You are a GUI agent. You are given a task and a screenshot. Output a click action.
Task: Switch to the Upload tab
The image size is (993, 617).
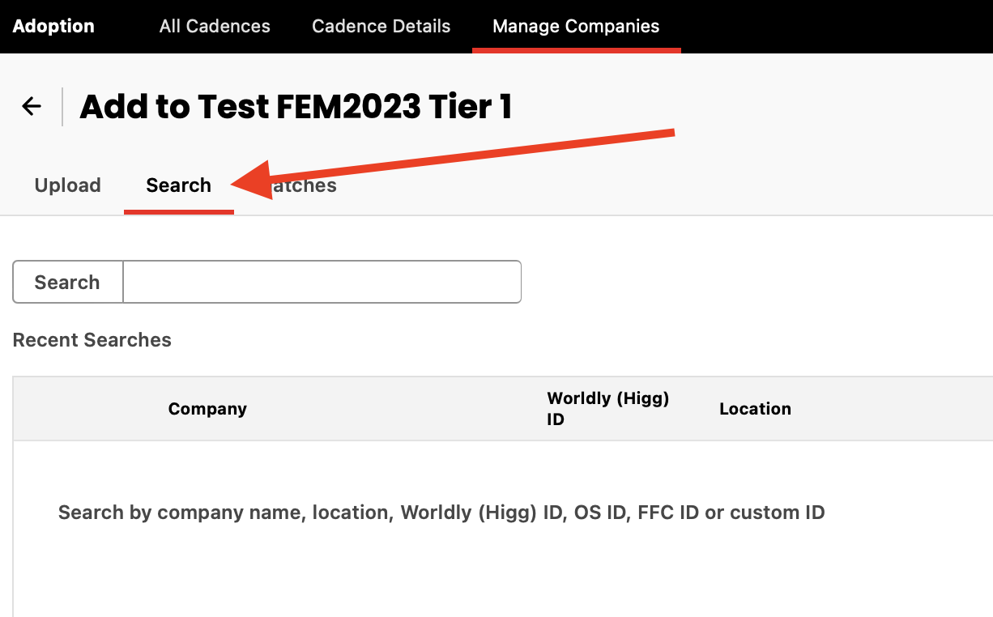click(x=68, y=185)
